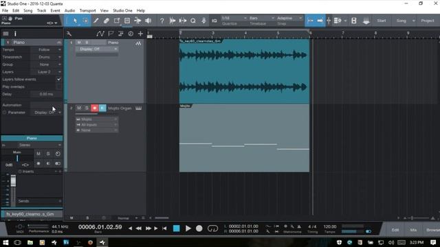
Task: Click the keyboard icon on Mojito Organ track
Action: [138, 108]
